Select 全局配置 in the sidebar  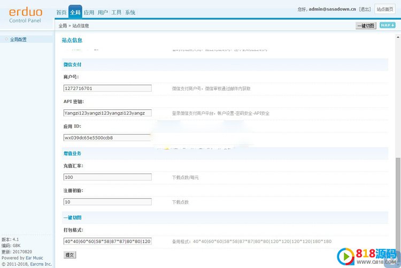click(x=18, y=40)
